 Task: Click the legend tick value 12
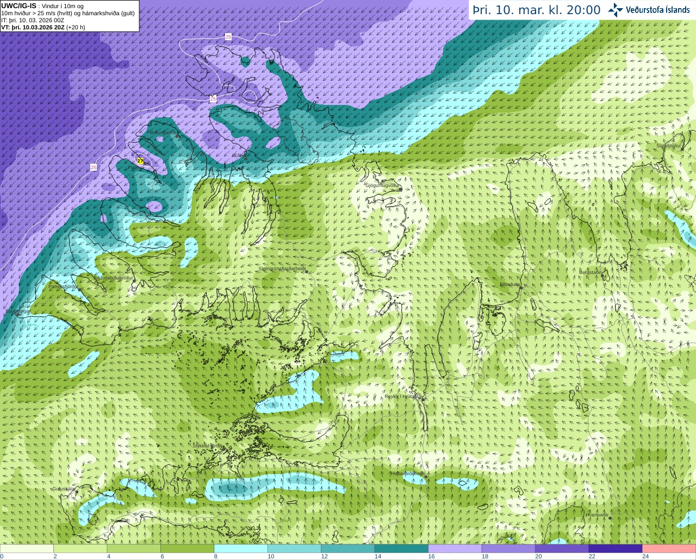(324, 556)
